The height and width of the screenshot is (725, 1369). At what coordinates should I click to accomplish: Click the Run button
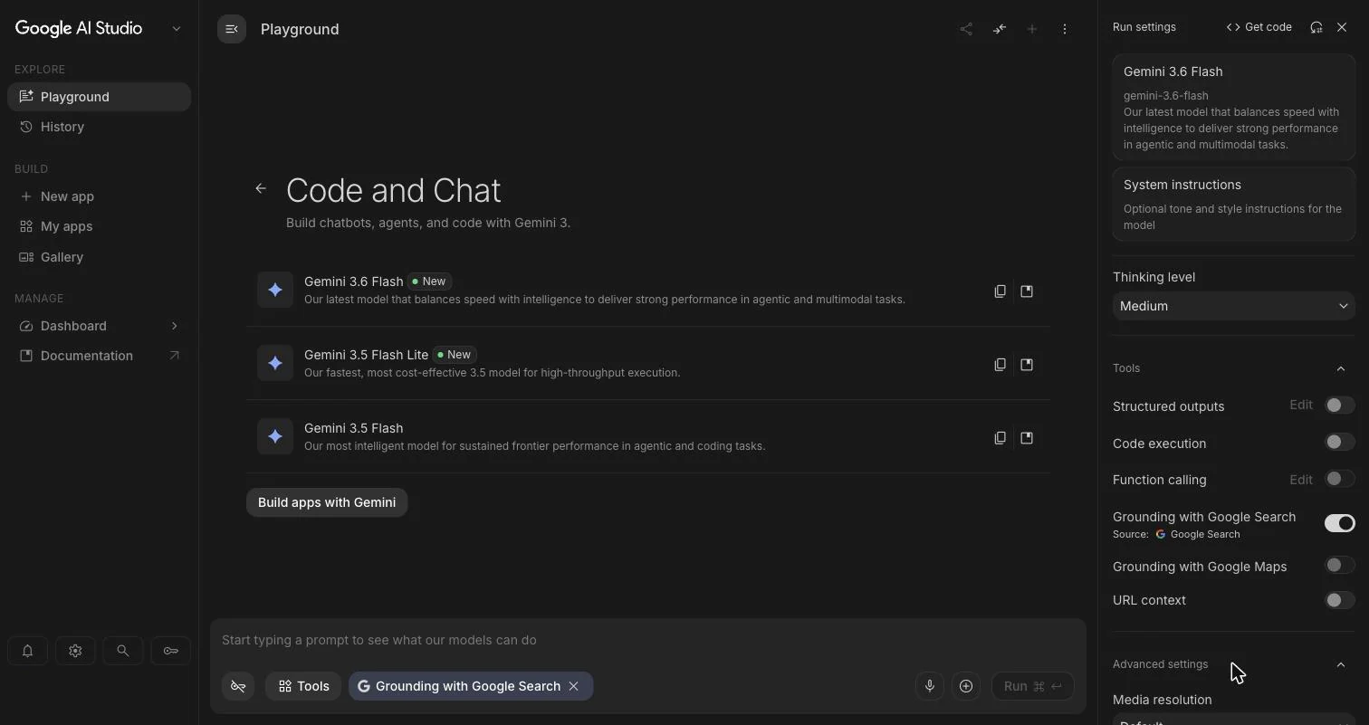[x=1032, y=686]
